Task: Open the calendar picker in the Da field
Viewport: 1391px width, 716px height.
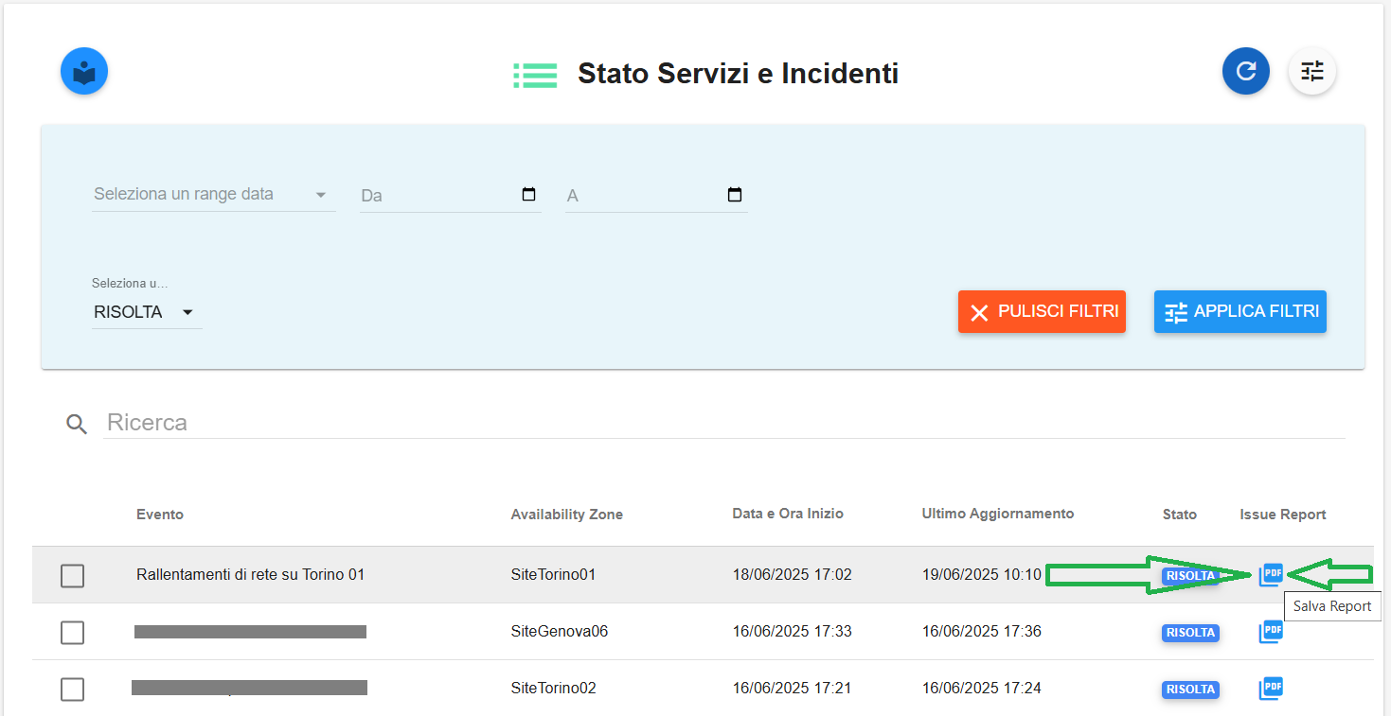Action: pos(529,195)
